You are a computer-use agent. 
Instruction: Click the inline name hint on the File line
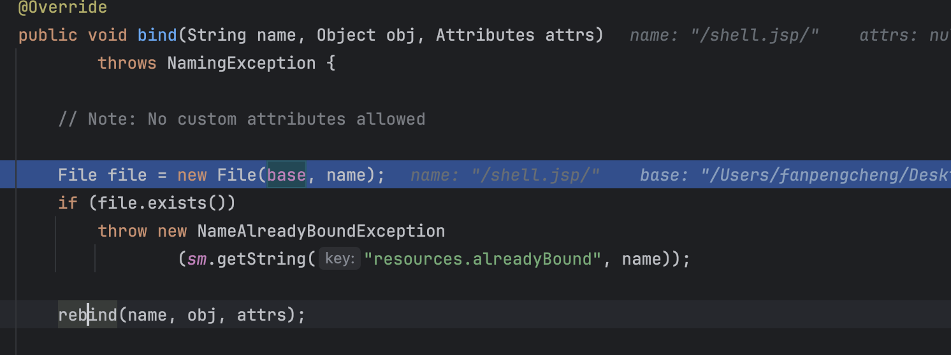505,175
